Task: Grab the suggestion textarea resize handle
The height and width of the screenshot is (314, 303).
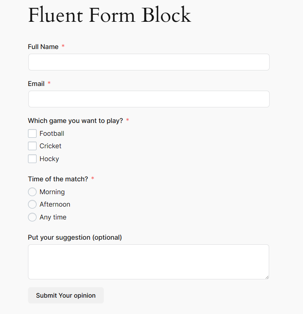Action: [267, 277]
